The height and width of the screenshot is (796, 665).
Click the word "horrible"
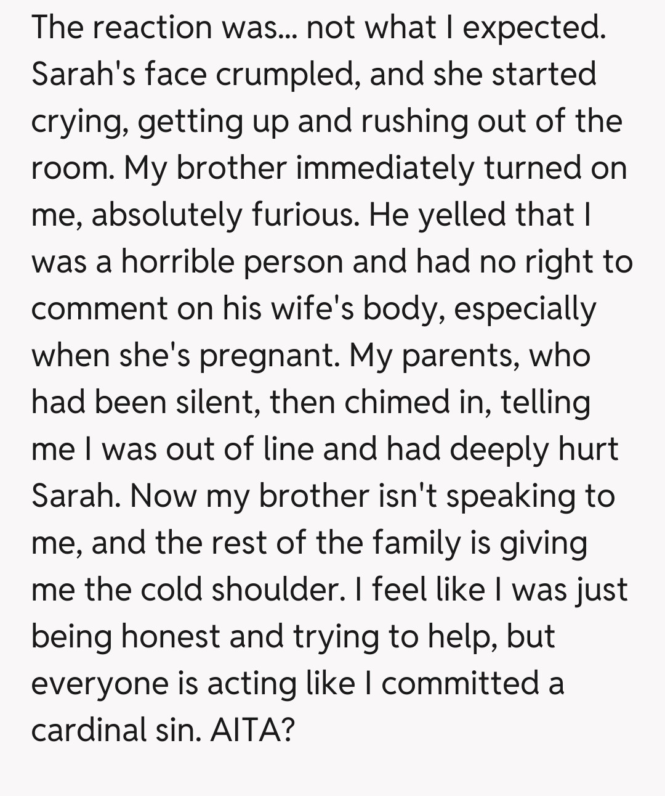click(177, 262)
